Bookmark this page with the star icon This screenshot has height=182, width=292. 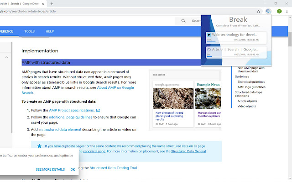pos(258,11)
